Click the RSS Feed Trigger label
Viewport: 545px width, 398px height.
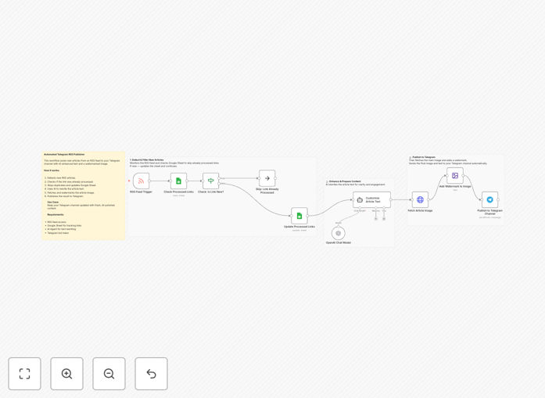141,192
